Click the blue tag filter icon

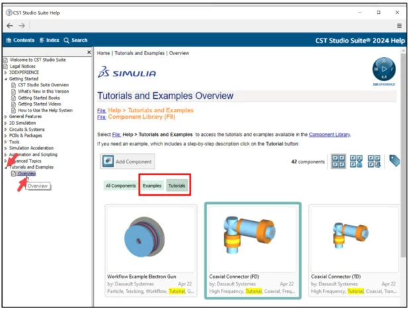coord(395,161)
